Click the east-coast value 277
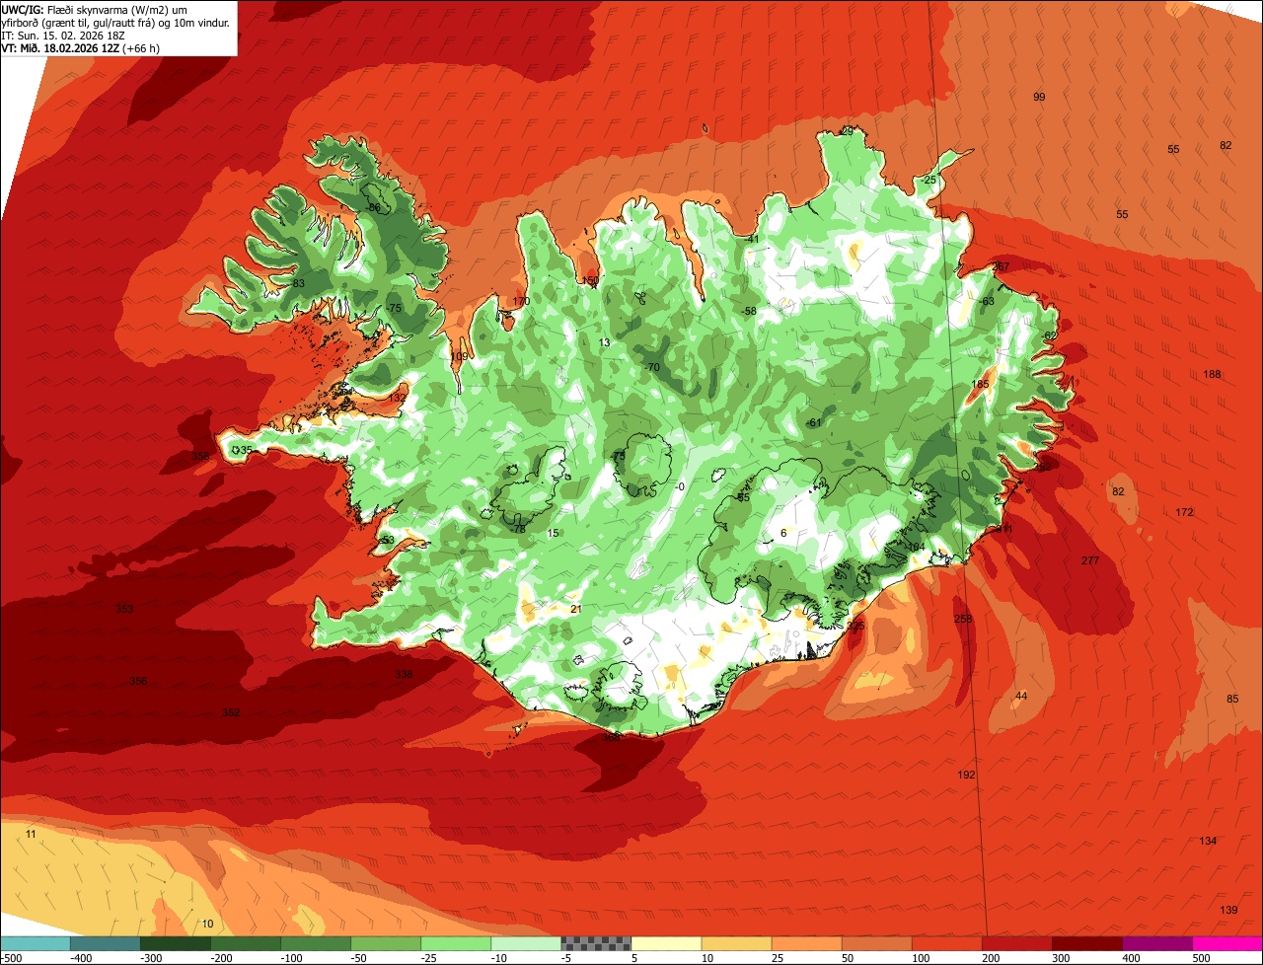This screenshot has height=965, width=1263. [x=1090, y=560]
